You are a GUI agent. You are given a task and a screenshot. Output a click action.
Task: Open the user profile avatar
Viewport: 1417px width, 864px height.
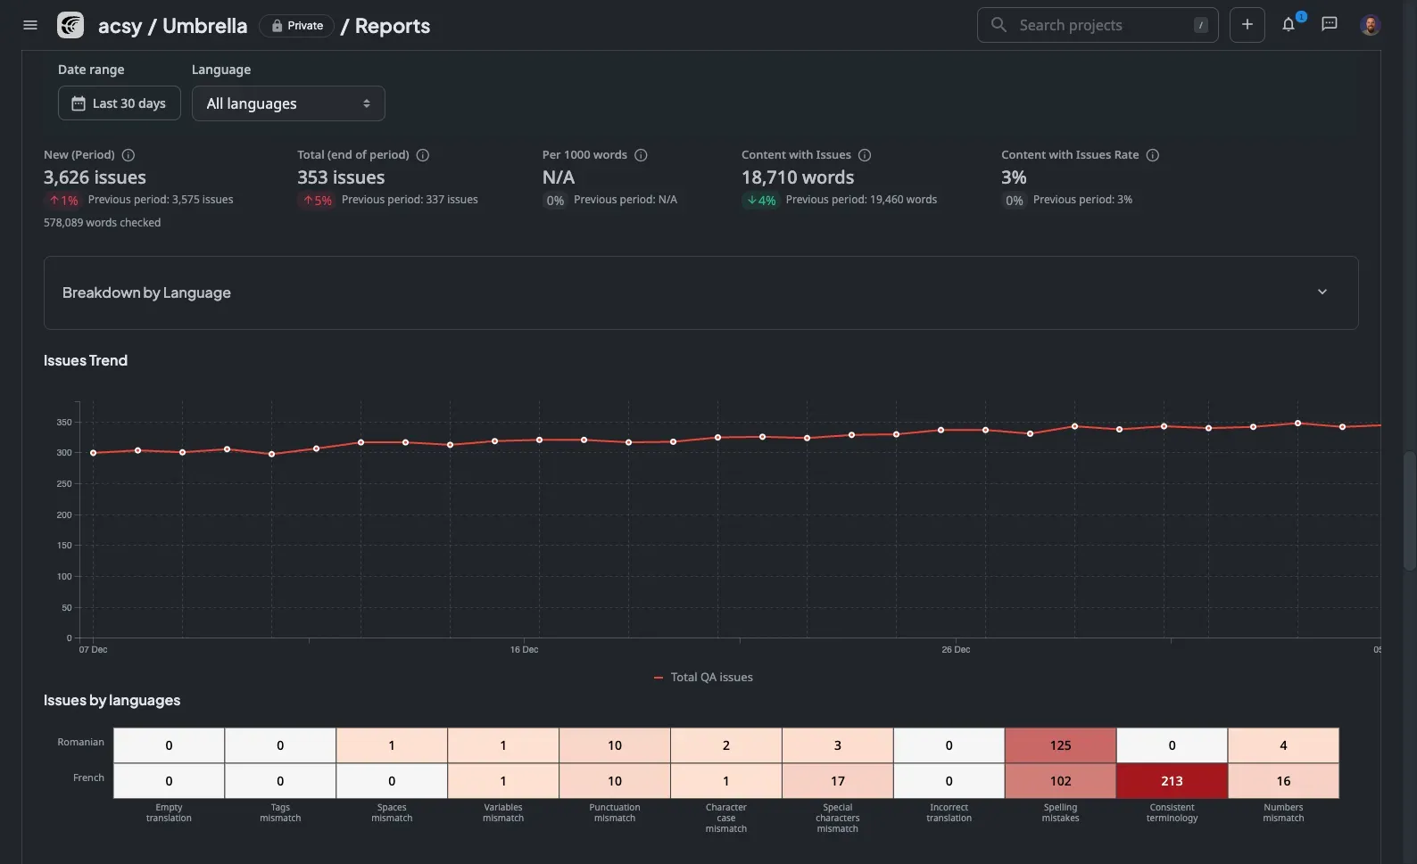point(1370,25)
